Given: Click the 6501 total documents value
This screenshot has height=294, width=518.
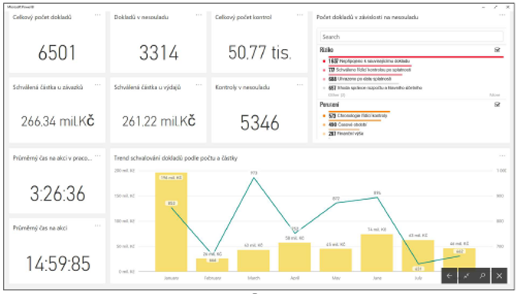Looking at the screenshot, I should 57,53.
